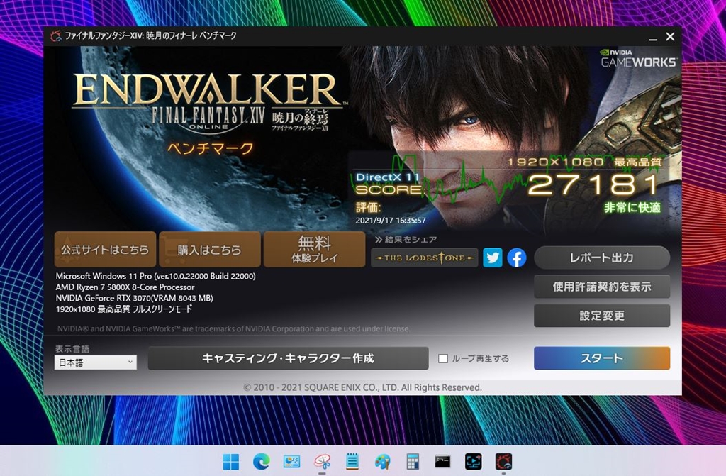Open The Lodestone share link
The image size is (726, 476).
tap(425, 258)
